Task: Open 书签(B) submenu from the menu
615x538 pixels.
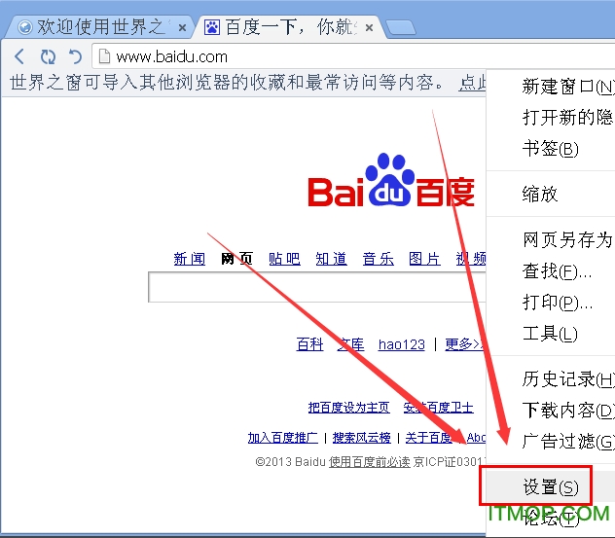Action: click(550, 149)
